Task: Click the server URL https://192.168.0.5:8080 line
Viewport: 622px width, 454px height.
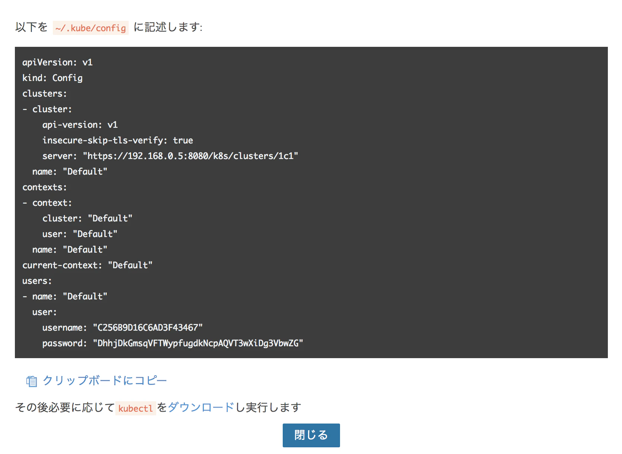Action: pyautogui.click(x=170, y=156)
